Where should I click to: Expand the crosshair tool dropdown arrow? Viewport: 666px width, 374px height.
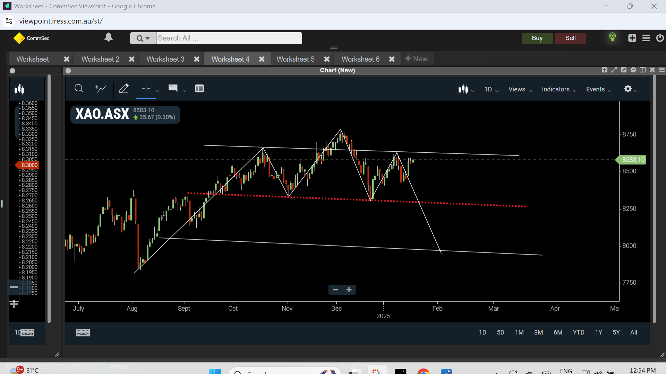(158, 91)
